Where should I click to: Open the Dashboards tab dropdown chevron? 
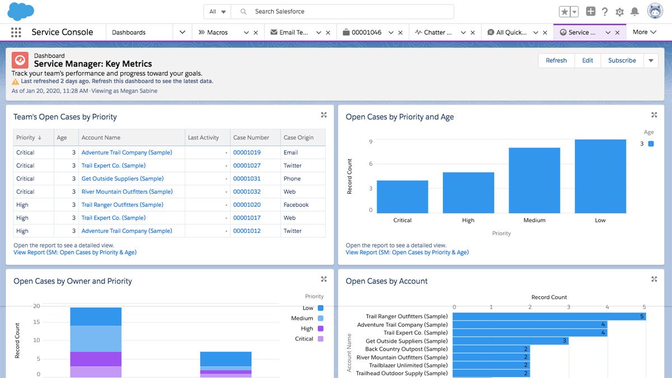click(182, 32)
